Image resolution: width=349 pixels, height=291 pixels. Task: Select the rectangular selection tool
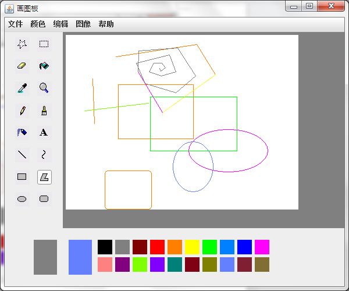point(44,44)
